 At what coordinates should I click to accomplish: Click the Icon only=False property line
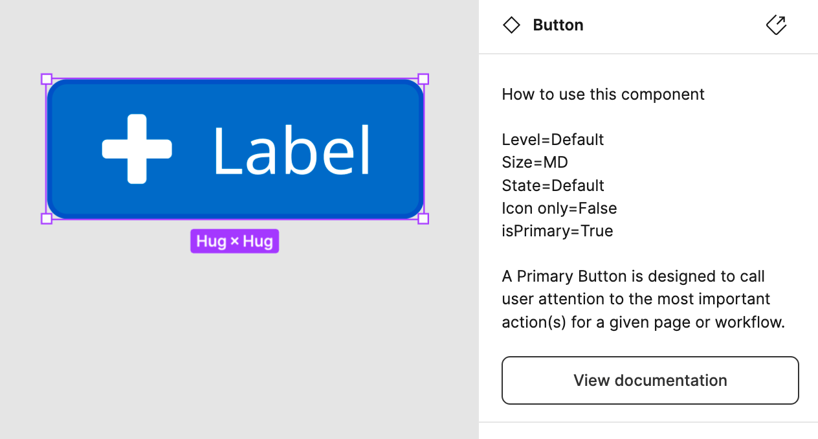pos(559,208)
